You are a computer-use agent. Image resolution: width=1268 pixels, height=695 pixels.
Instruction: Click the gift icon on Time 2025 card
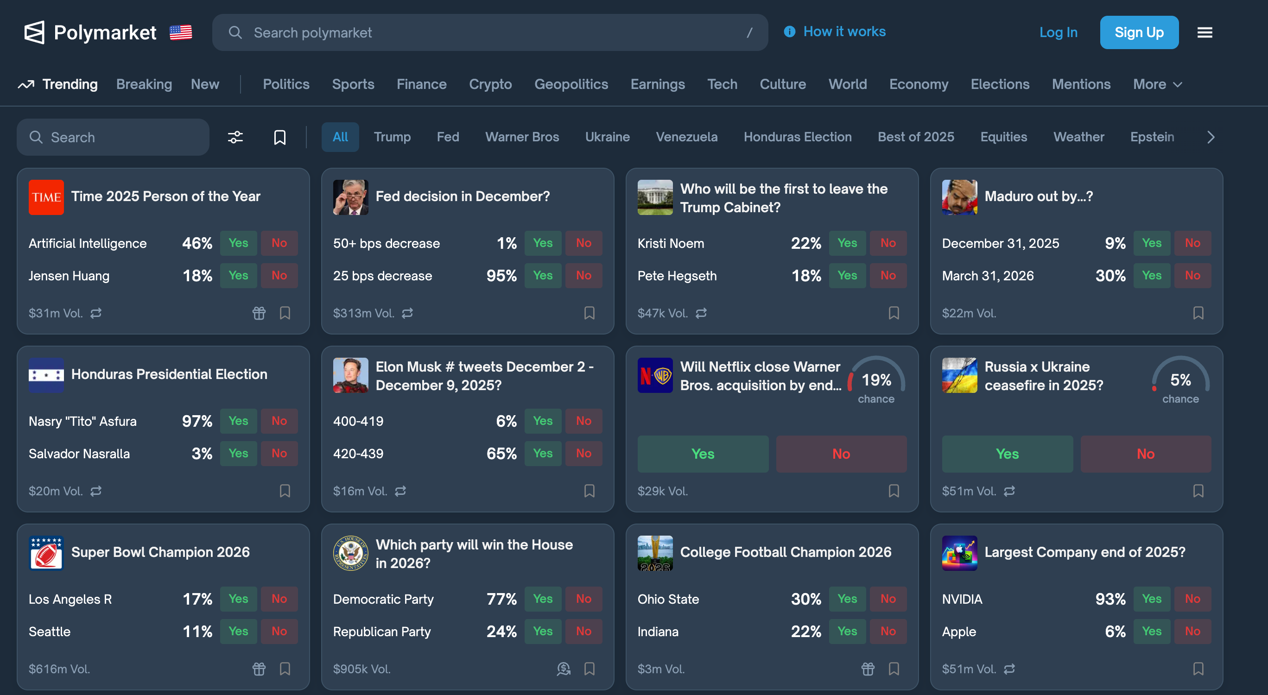[259, 313]
